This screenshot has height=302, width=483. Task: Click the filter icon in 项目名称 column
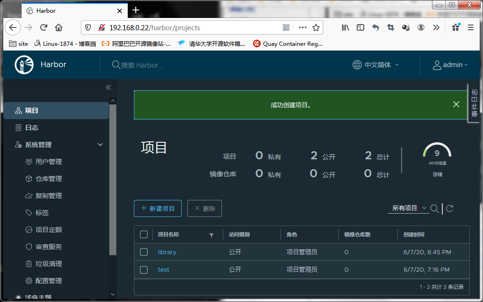211,235
